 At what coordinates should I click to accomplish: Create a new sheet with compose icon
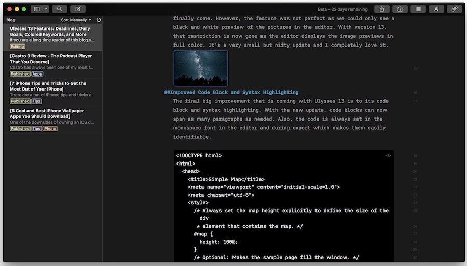[77, 9]
